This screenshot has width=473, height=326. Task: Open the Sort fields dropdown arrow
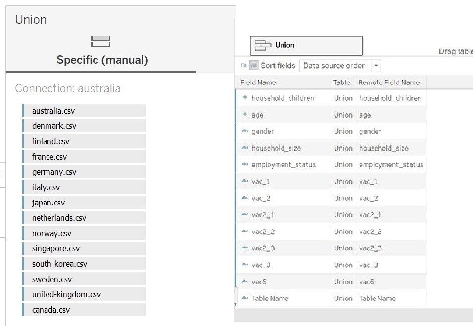click(376, 66)
